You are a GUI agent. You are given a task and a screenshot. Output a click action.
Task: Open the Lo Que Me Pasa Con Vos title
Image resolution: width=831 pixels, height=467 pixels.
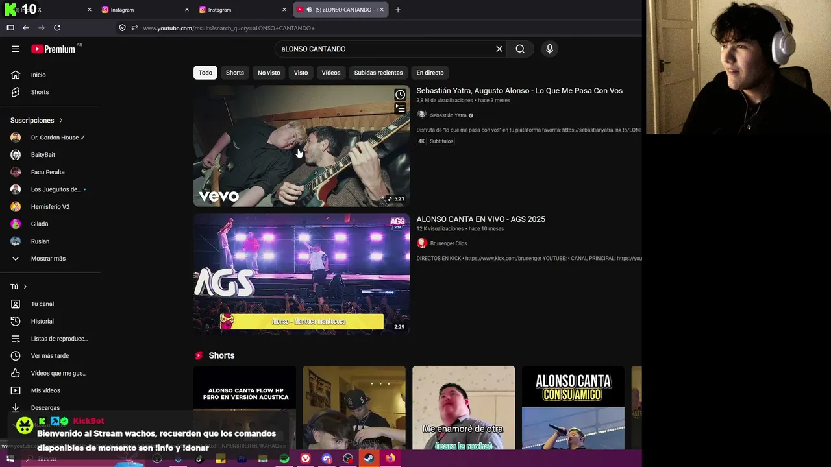pos(519,91)
